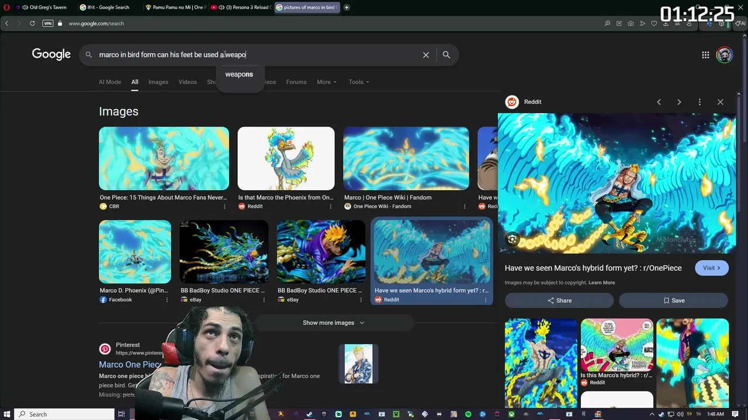Open the taskbar clock showing 1:48 AM
Viewport: 748px width, 420px height.
click(x=715, y=414)
